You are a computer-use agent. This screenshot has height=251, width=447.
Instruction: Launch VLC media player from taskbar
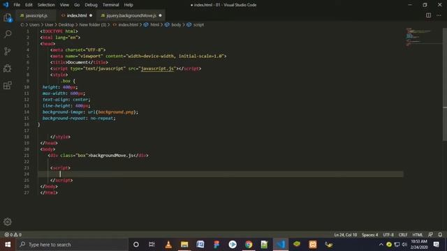coord(168,245)
